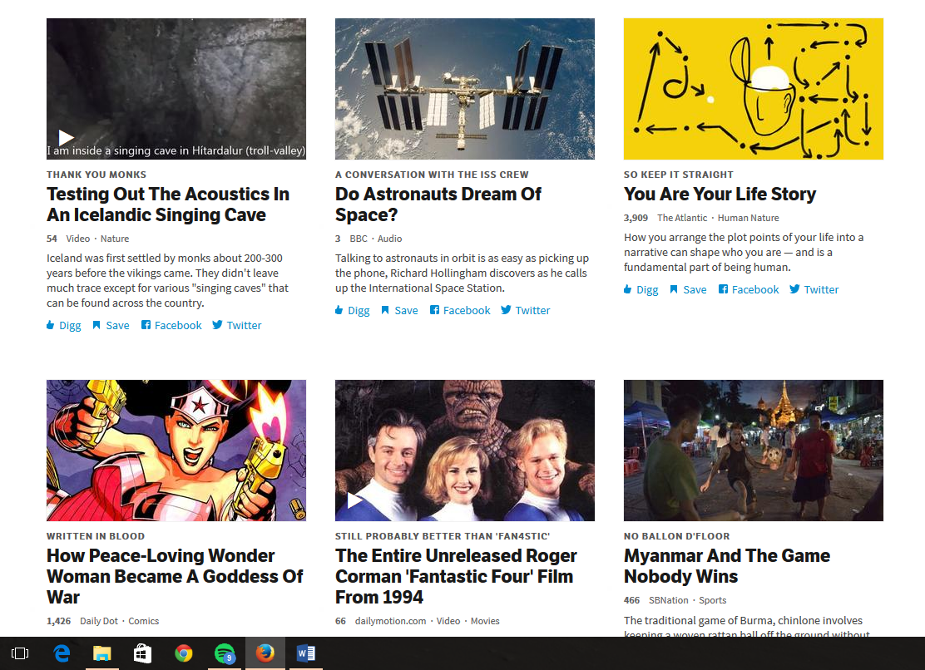Image resolution: width=925 pixels, height=670 pixels.
Task: Select the Video tag on Fantastic Four story
Action: 448,621
